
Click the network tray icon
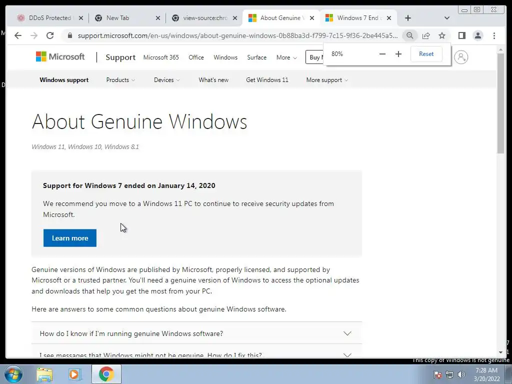pos(449,374)
